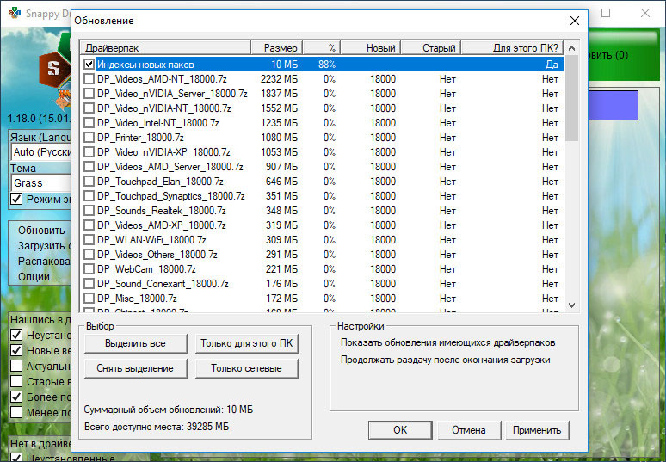This screenshot has height=462, width=666.
Task: Check the DP_Videos_AMD-XP_18000.7z checkbox
Action: coord(89,225)
